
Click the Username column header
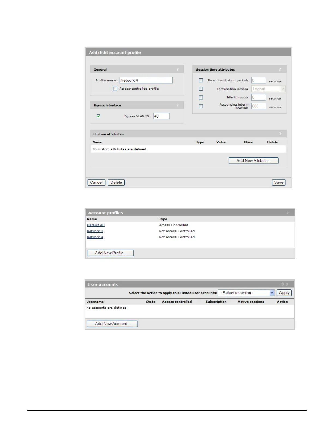pyautogui.click(x=95, y=302)
